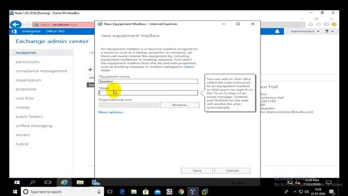
Task: Click the guest VM taskbar search icon
Action: coord(33,182)
